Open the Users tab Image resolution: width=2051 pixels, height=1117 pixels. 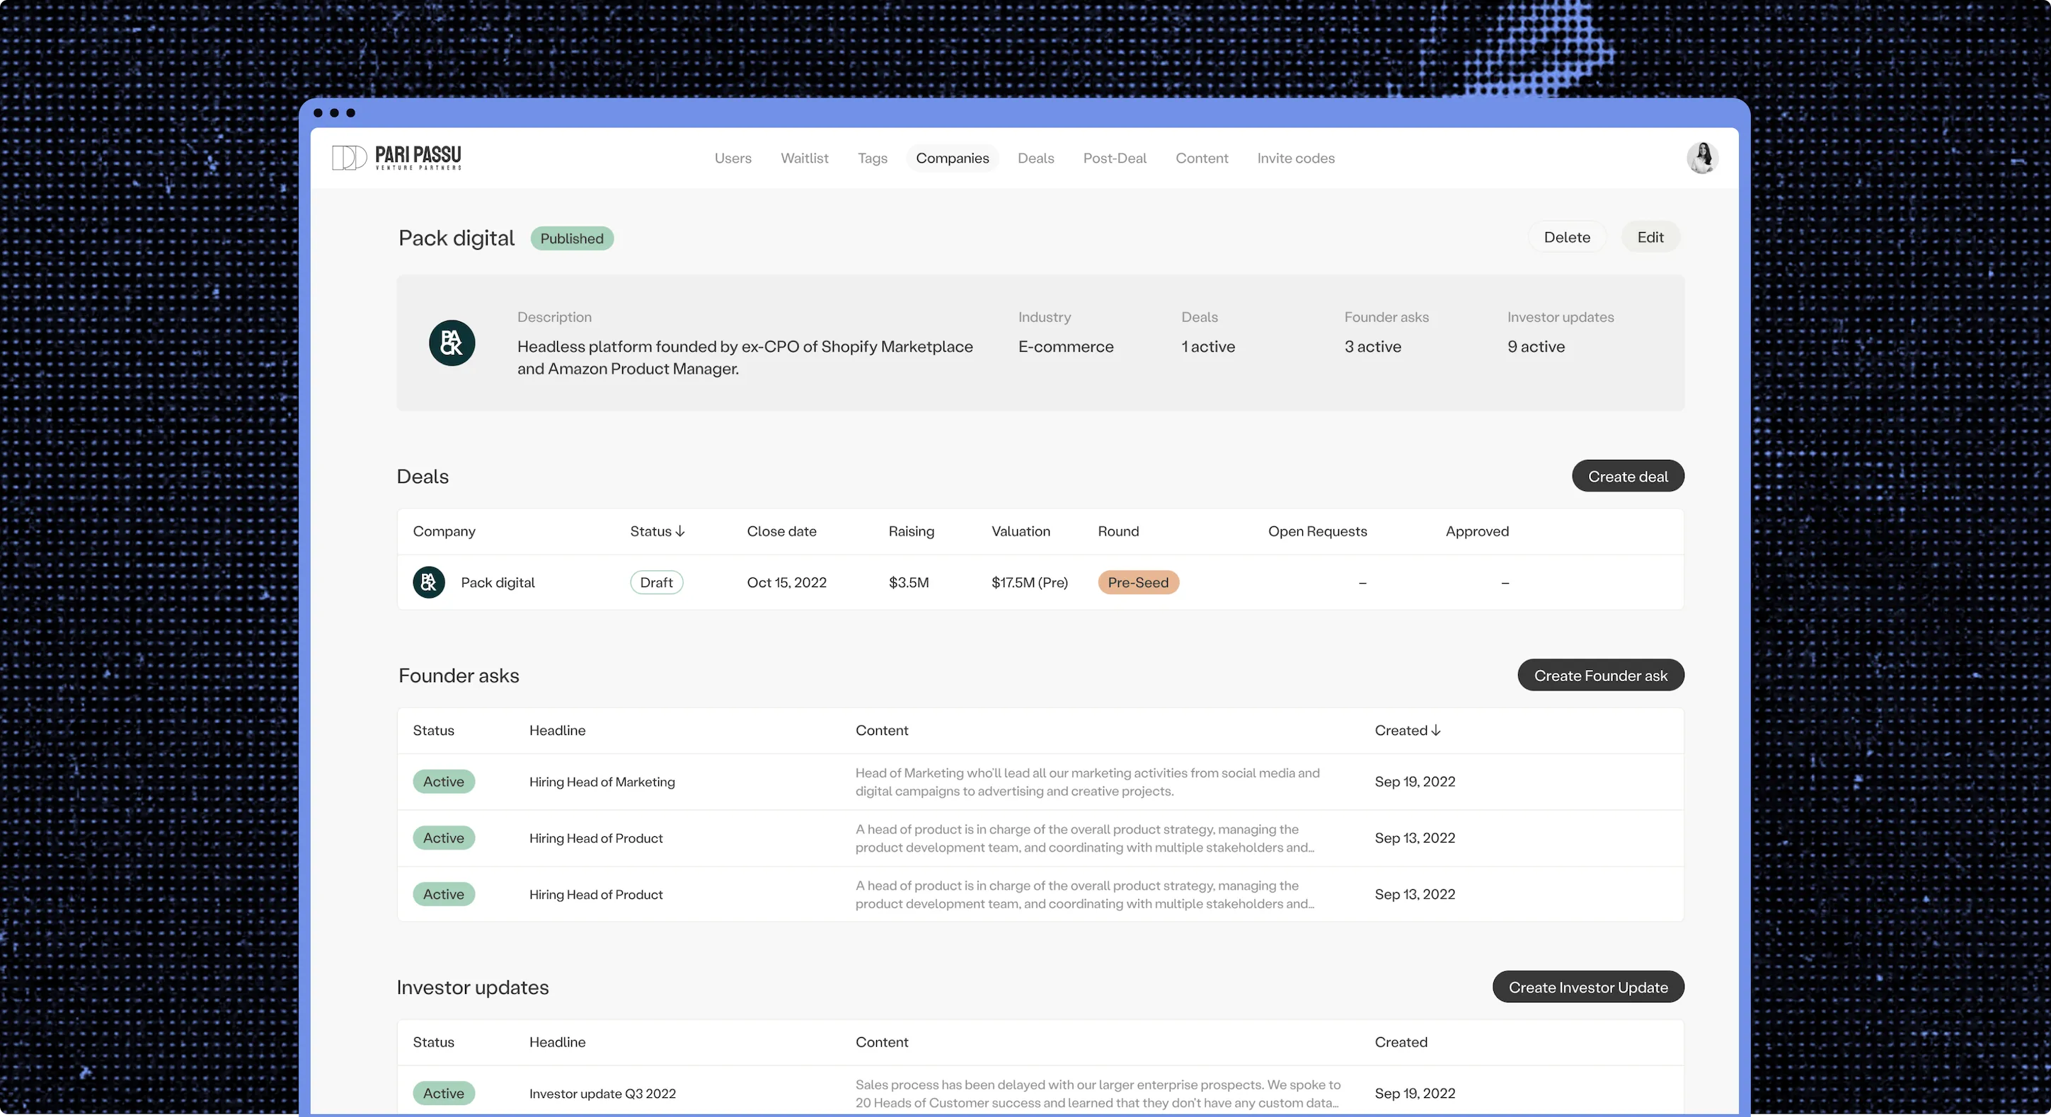coord(732,158)
